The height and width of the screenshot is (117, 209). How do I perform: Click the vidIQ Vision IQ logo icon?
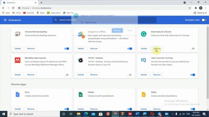[144, 60]
